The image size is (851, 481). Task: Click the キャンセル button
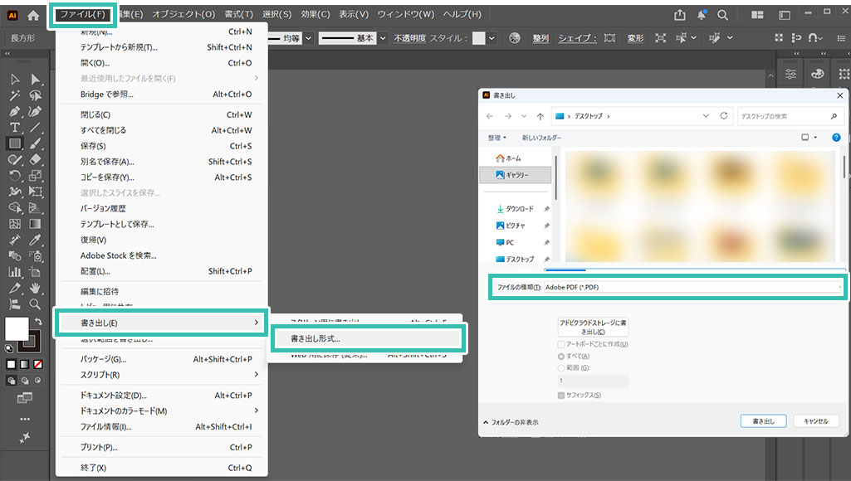pos(815,421)
